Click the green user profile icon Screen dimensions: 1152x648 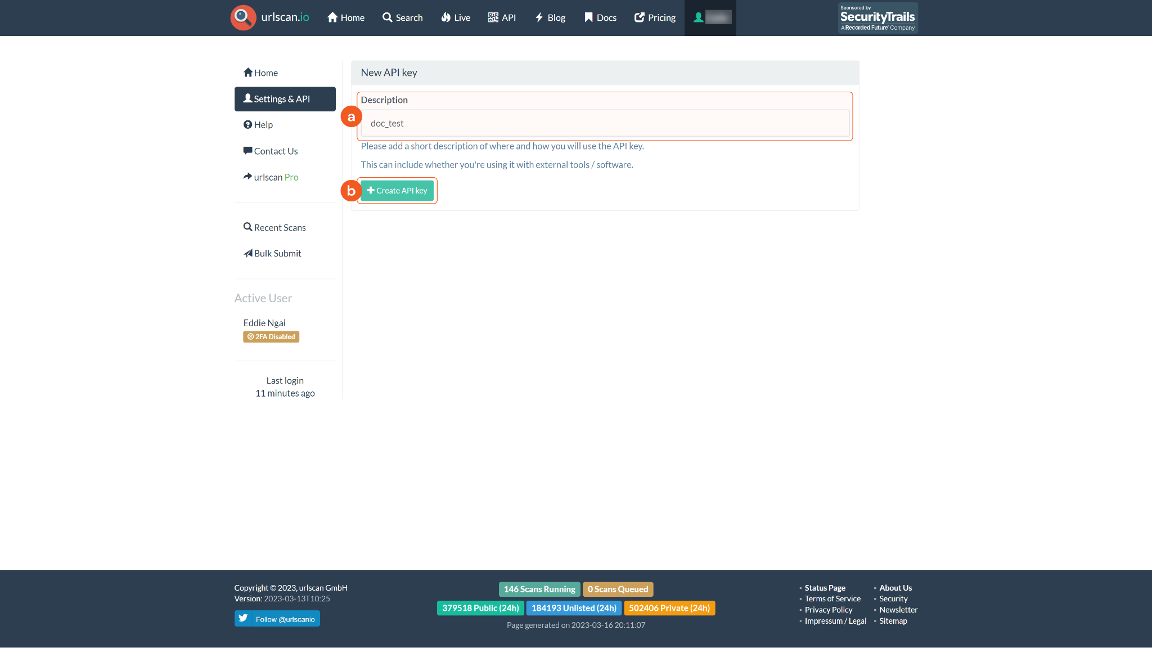tap(699, 17)
